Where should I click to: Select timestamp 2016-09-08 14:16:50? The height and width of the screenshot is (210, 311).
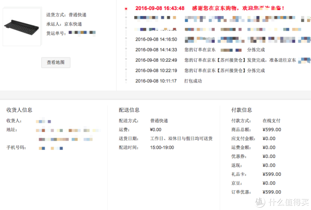(156, 39)
